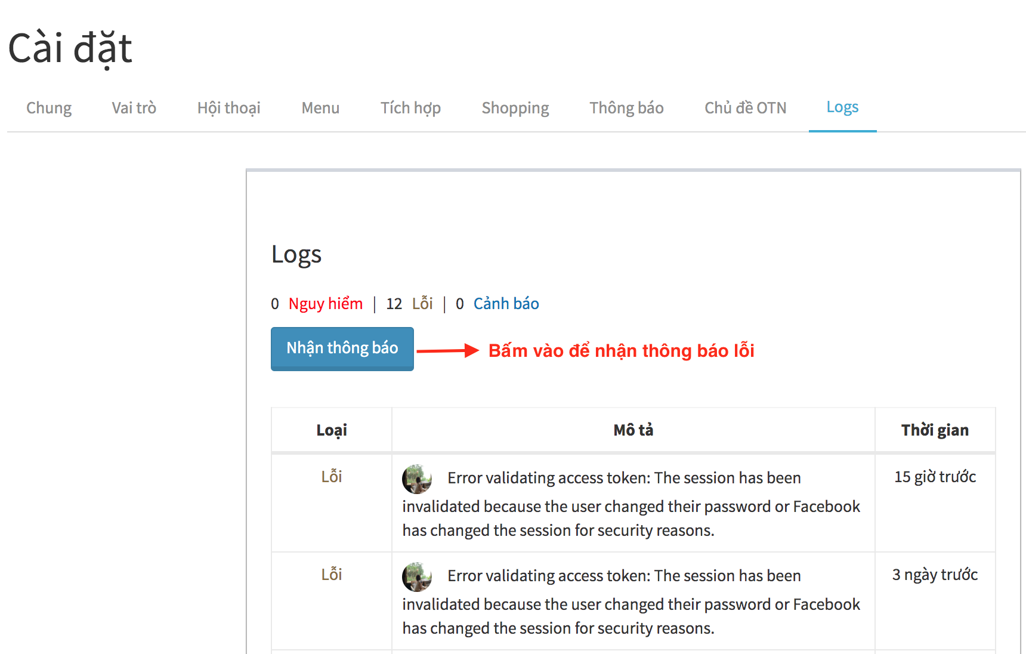Open the Hội thoại tab
The width and height of the screenshot is (1026, 654).
coord(229,108)
